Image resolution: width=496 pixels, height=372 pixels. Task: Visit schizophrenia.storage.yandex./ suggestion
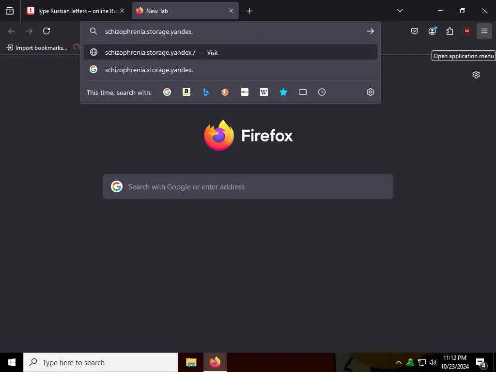(231, 52)
